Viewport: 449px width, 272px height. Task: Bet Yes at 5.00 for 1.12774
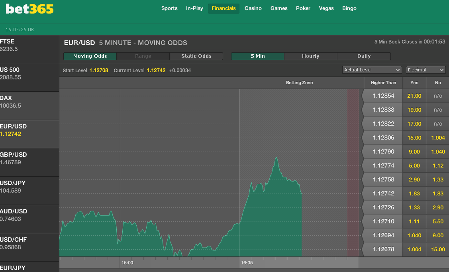point(414,166)
